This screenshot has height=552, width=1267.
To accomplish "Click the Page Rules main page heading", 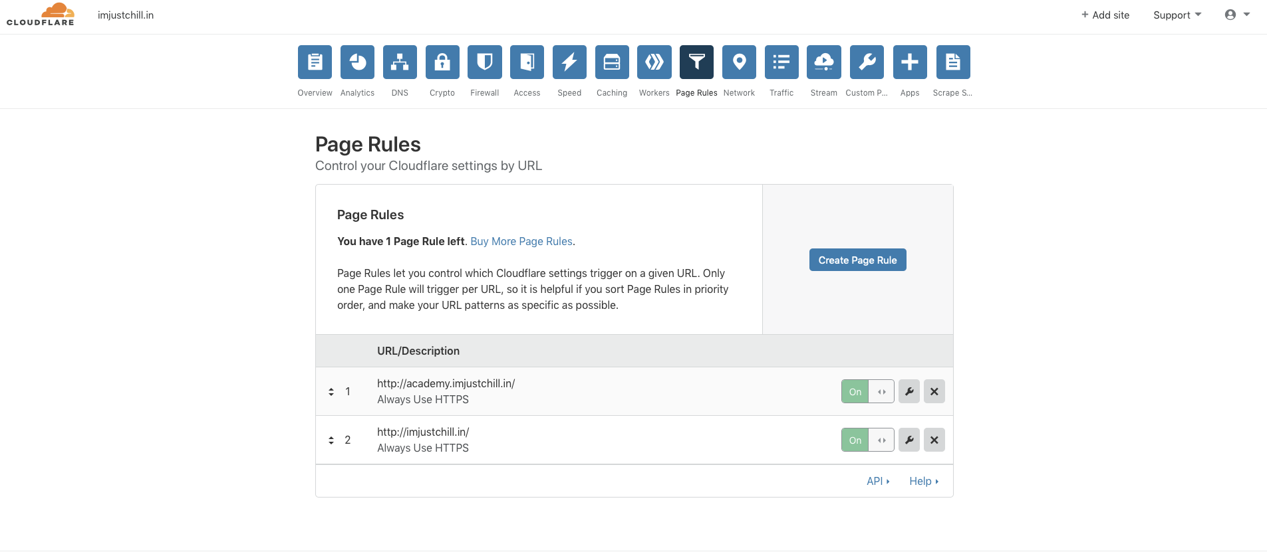I will coord(368,144).
